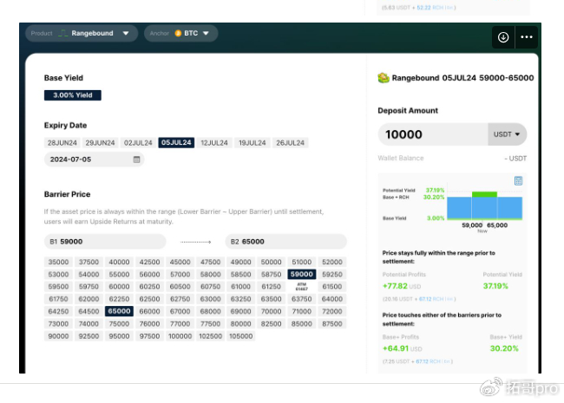This screenshot has height=403, width=564.
Task: Click the 3.00% Yield badge
Action: tap(73, 95)
